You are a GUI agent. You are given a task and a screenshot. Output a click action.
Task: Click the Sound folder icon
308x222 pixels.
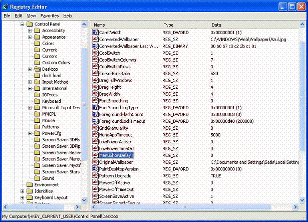click(37, 178)
